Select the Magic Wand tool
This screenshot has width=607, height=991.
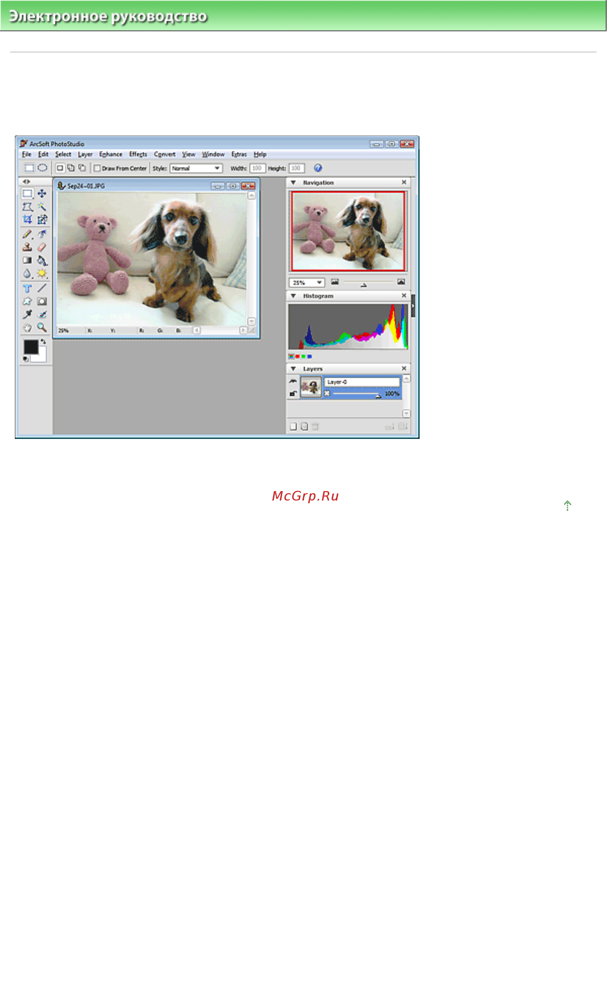click(42, 207)
